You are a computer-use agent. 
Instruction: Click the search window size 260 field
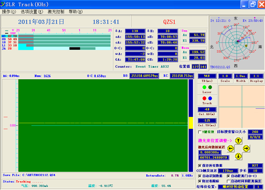(x=255, y=132)
